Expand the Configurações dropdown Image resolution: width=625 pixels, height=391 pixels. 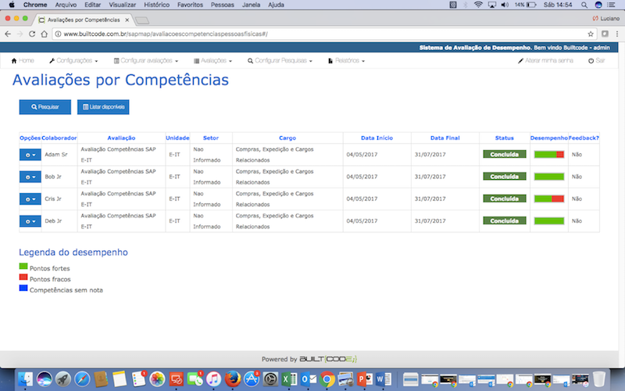tap(73, 61)
